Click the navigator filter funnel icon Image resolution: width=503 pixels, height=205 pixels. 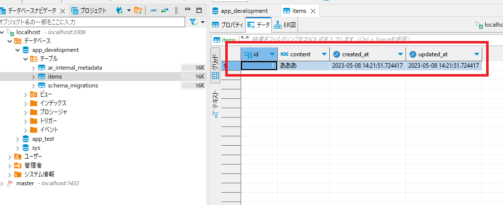pos(193,22)
